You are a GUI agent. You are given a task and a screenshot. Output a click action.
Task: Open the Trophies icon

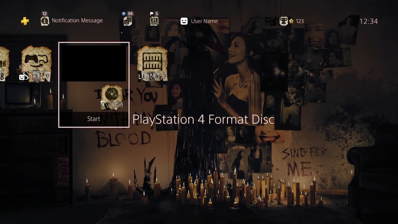pos(284,21)
